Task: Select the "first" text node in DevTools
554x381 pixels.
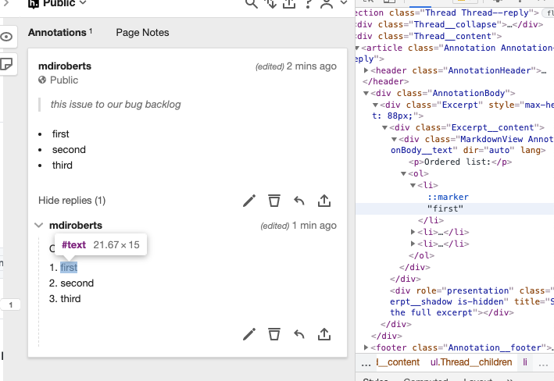Action: pos(445,208)
